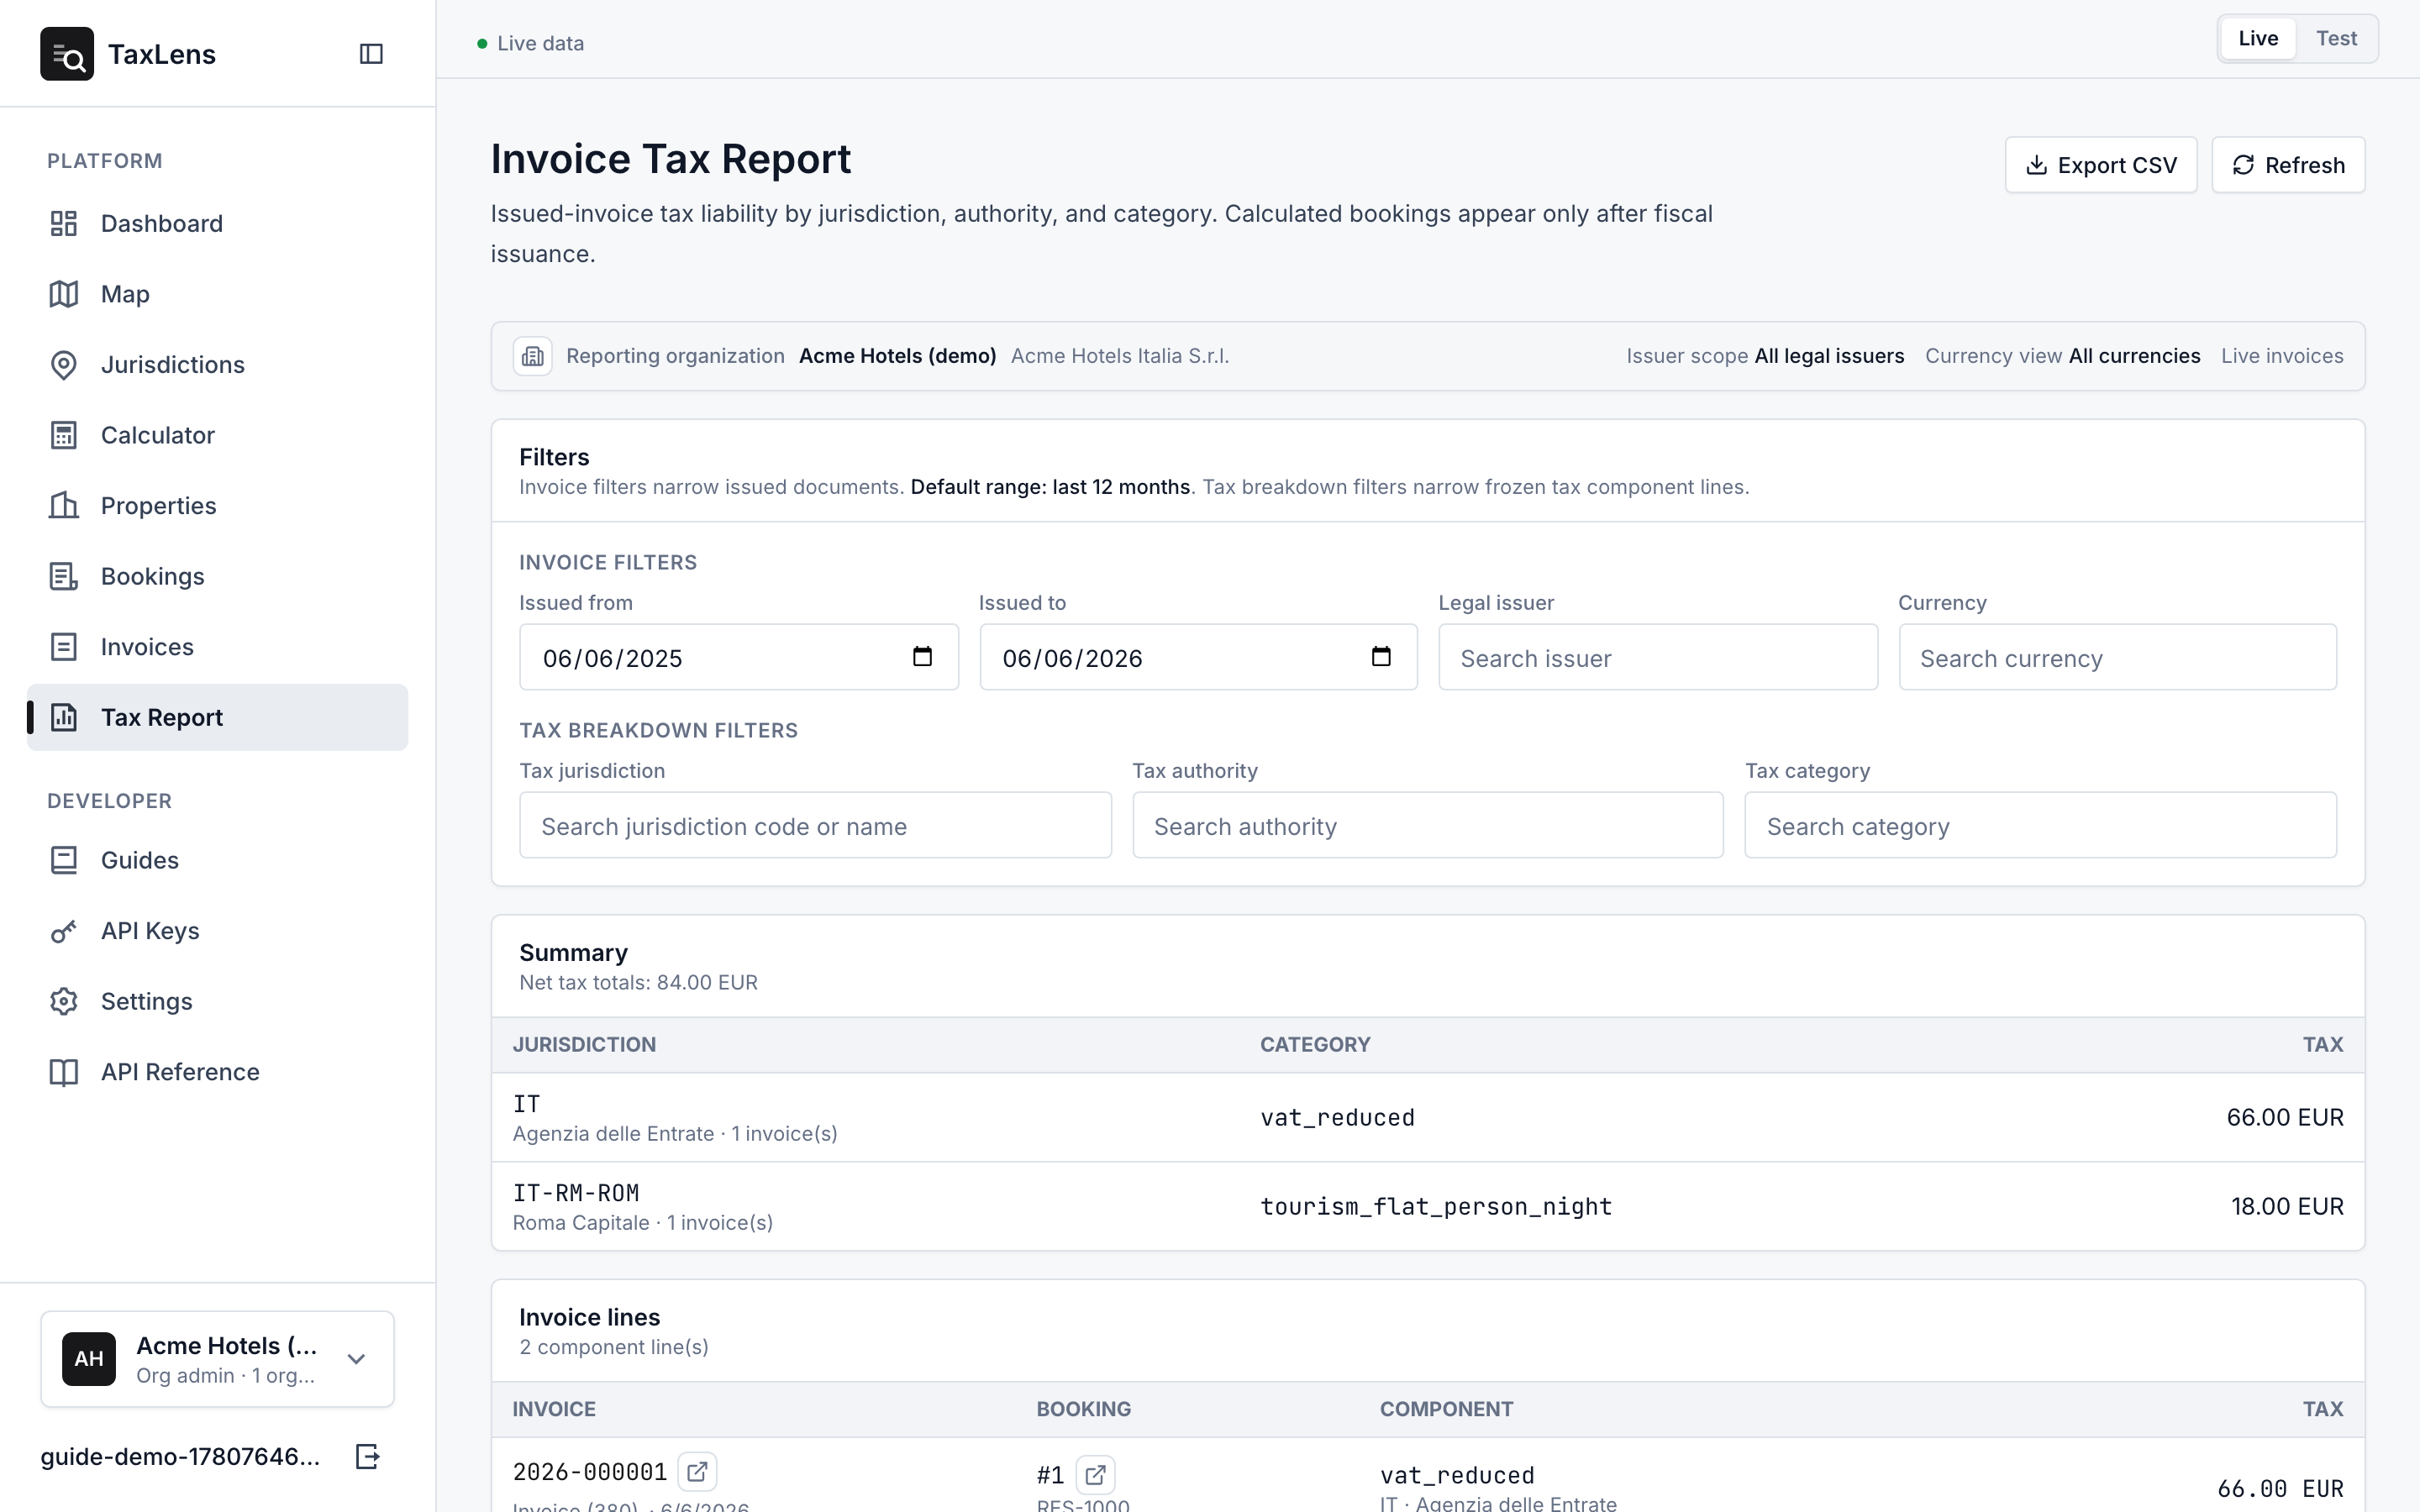Click the sign-out icon beside guide-demo
Viewport: 2420px width, 1512px height.
368,1456
